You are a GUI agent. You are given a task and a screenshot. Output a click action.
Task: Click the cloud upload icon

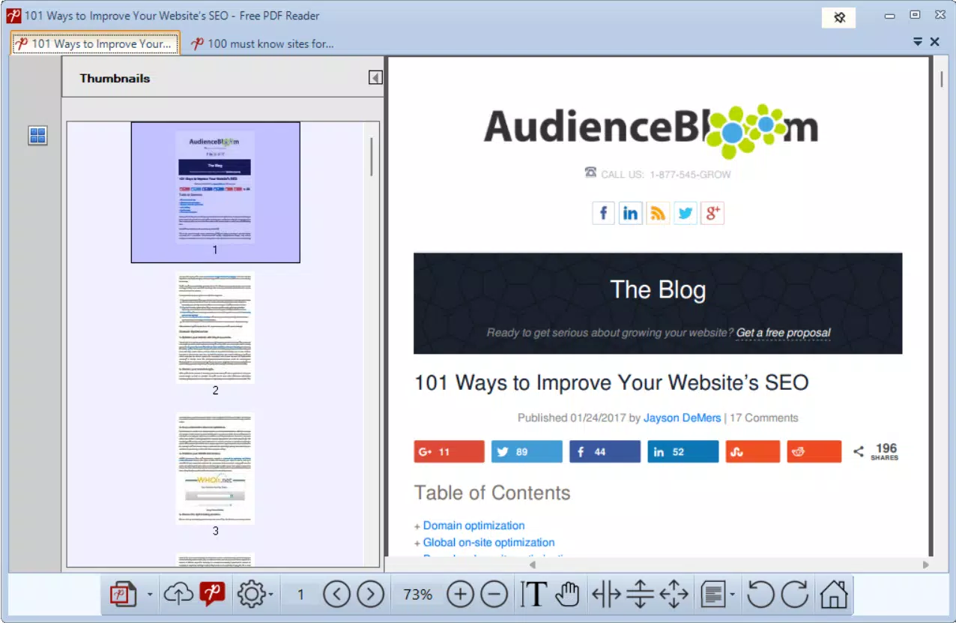178,595
